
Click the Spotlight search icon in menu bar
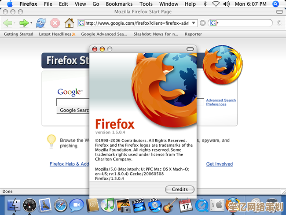click(x=276, y=4)
